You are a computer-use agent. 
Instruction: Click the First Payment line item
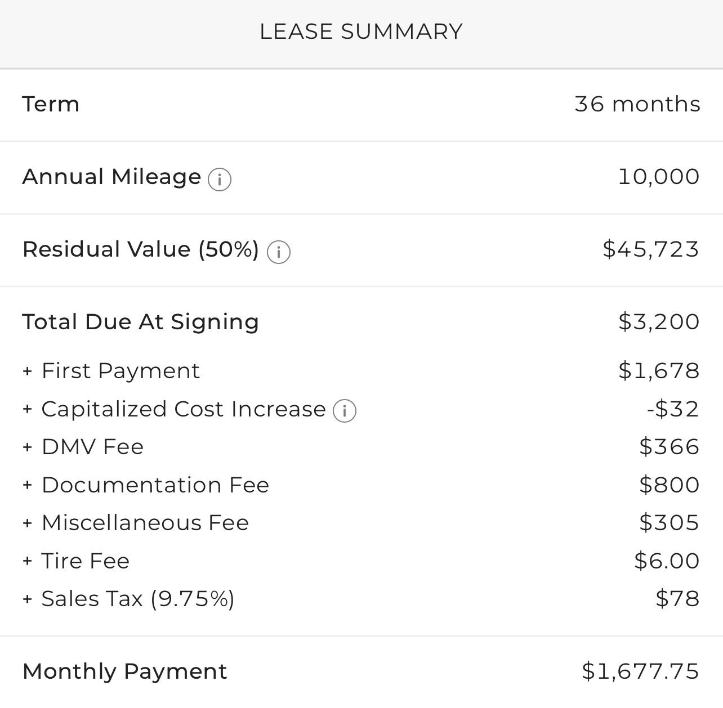[x=361, y=371]
